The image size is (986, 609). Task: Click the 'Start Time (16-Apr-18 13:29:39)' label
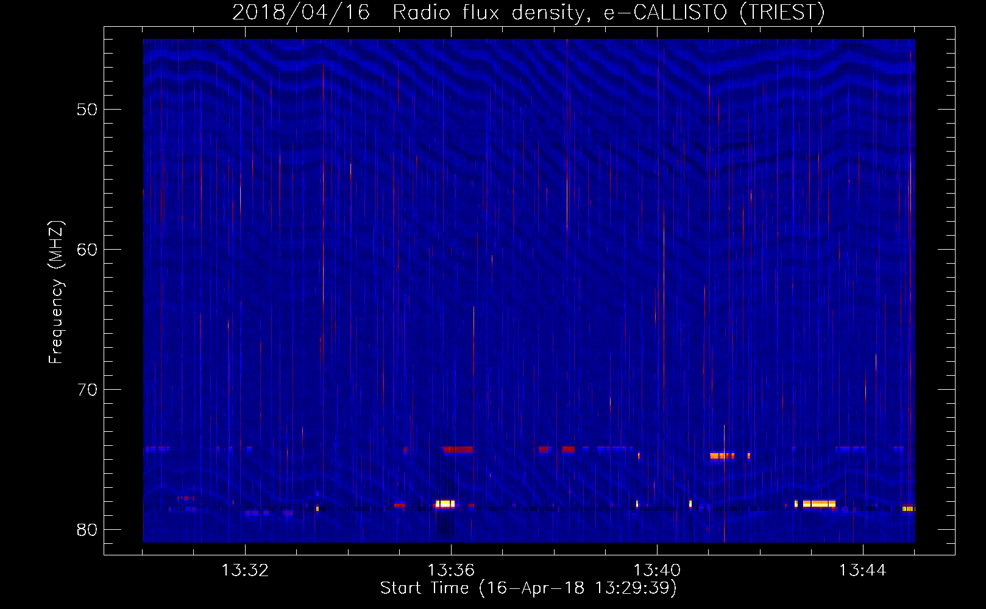(528, 588)
